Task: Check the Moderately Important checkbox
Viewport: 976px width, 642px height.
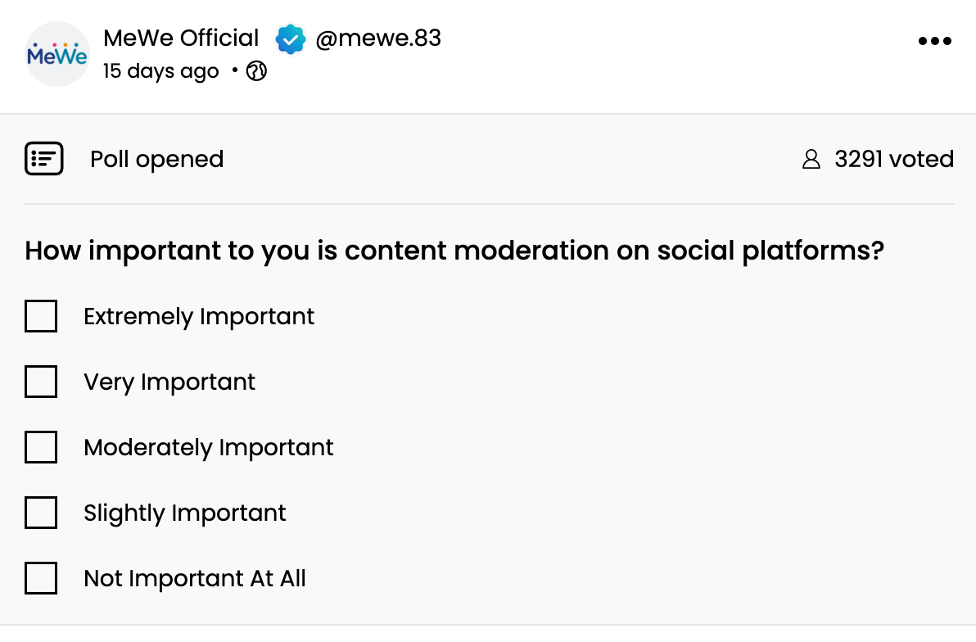Action: click(x=41, y=447)
